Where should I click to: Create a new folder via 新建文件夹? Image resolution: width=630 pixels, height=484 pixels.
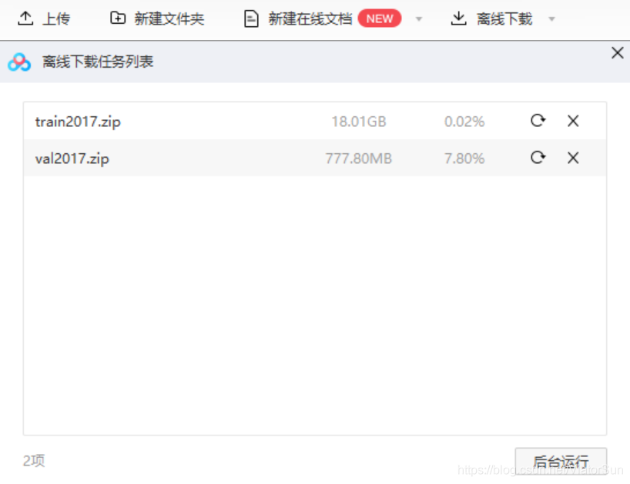[158, 18]
